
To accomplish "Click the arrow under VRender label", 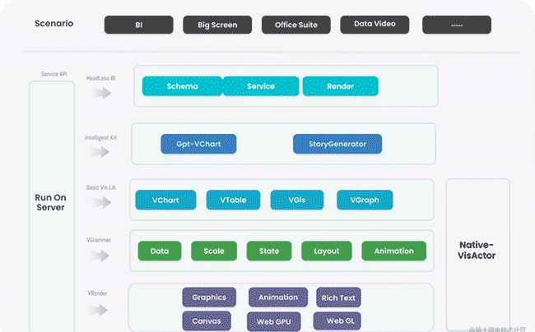I will [x=98, y=310].
